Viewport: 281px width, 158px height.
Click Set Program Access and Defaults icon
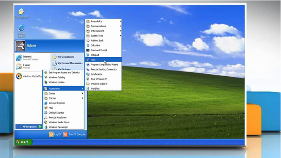click(x=46, y=73)
